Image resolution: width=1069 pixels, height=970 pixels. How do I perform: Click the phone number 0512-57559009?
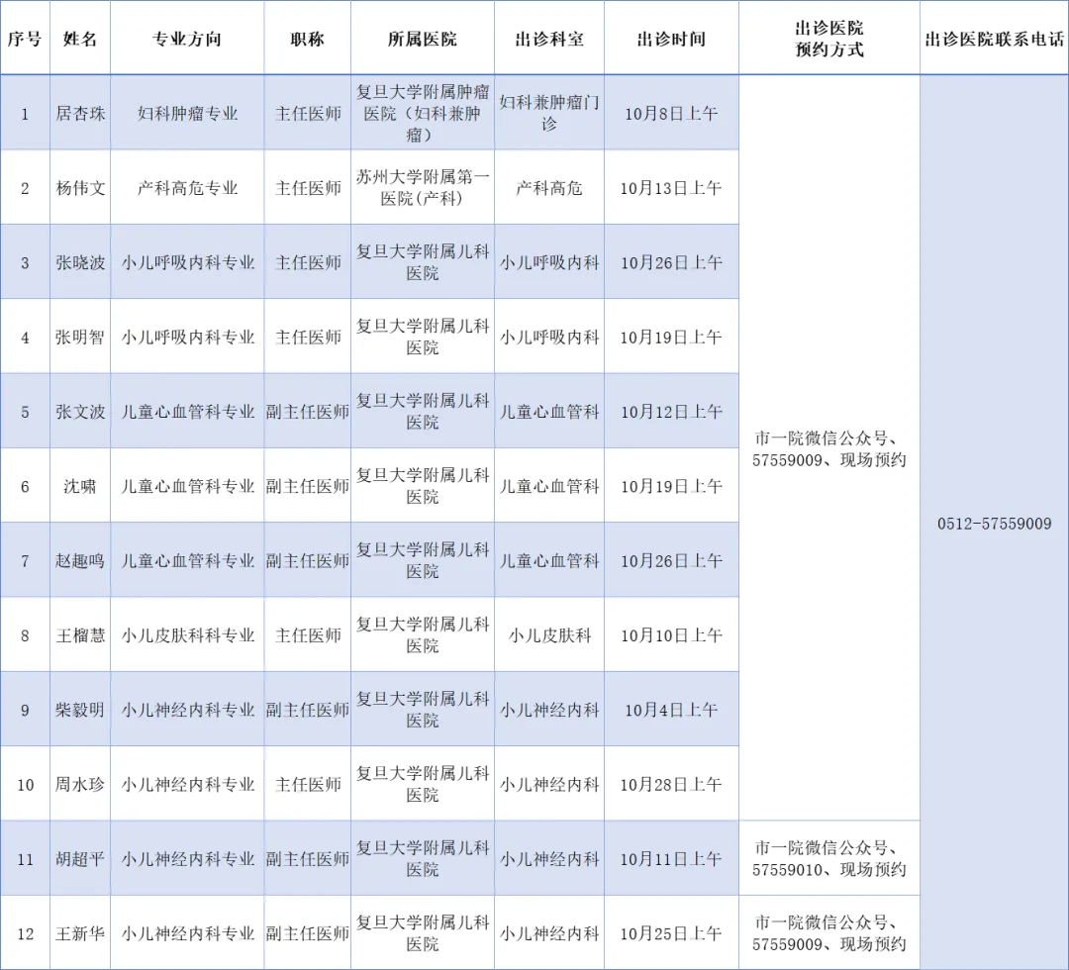[994, 524]
